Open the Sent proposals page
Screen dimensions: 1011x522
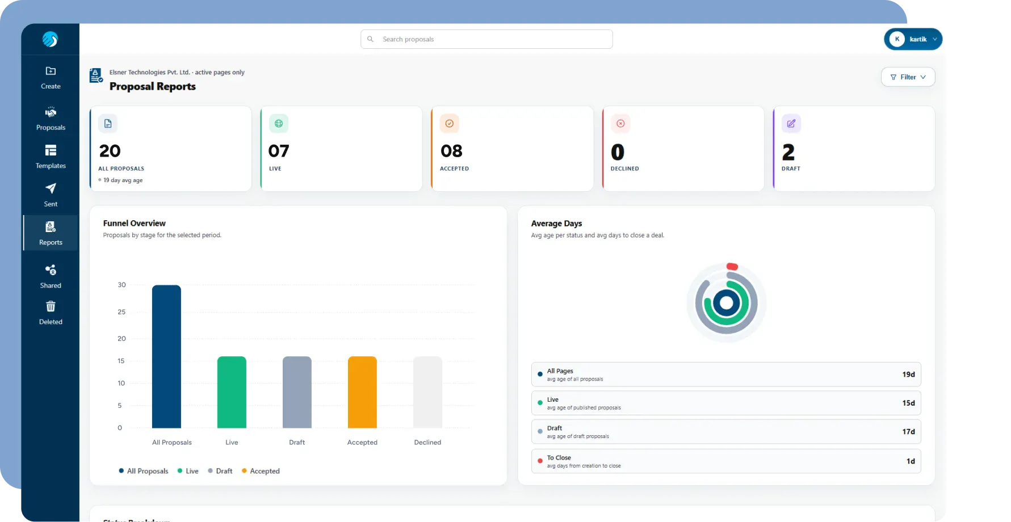pos(51,195)
